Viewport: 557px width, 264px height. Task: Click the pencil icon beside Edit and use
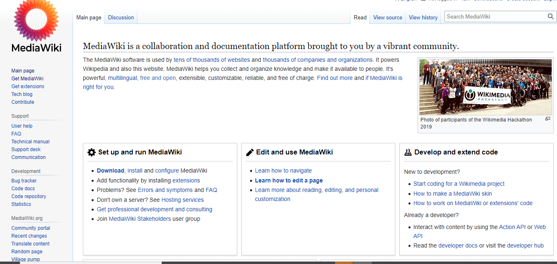click(x=250, y=152)
